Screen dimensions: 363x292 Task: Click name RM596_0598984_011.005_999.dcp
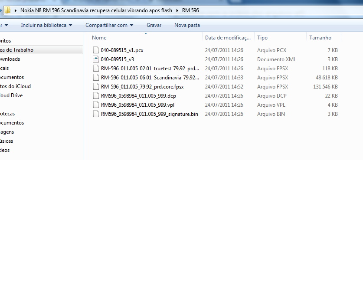138,96
